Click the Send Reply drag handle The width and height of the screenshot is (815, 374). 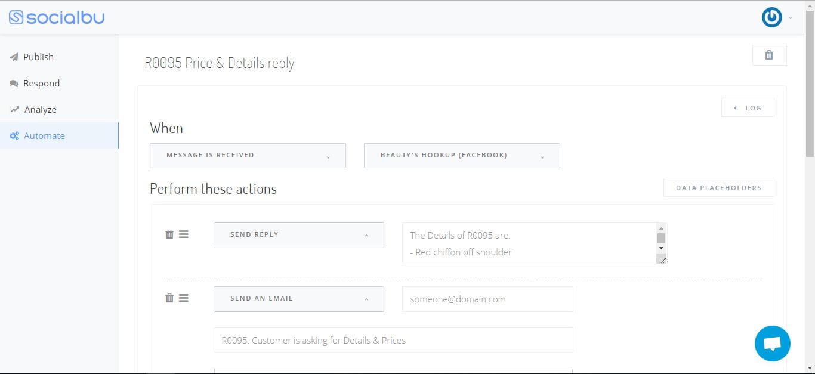pyautogui.click(x=184, y=234)
